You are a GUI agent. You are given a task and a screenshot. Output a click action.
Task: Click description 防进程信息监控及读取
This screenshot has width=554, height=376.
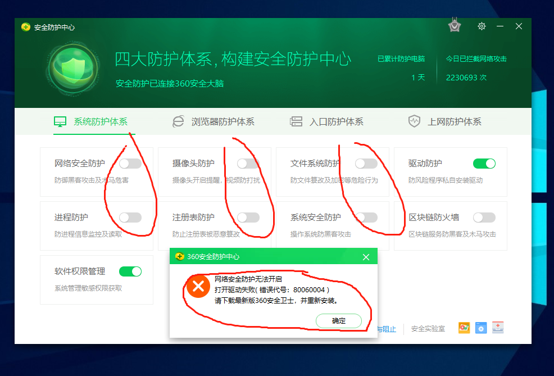pyautogui.click(x=88, y=234)
